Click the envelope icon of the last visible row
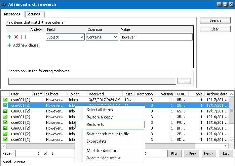 [5, 140]
